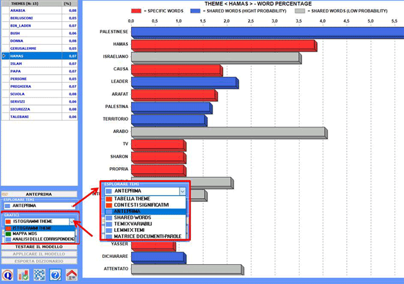Screen dimensions: 404x284
Task: Click the TV red bar
Action: point(158,145)
